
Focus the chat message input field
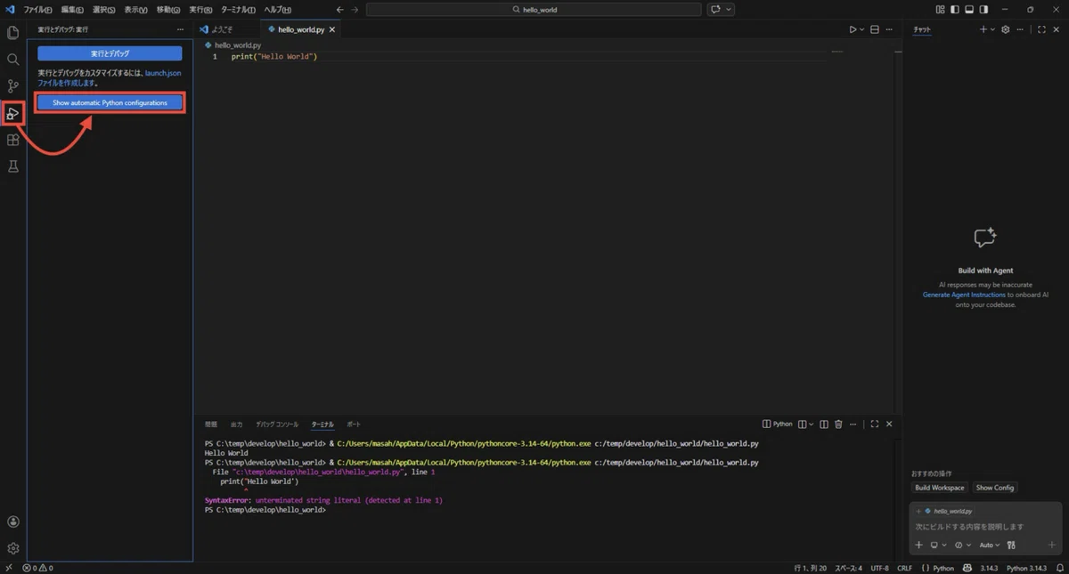point(984,527)
